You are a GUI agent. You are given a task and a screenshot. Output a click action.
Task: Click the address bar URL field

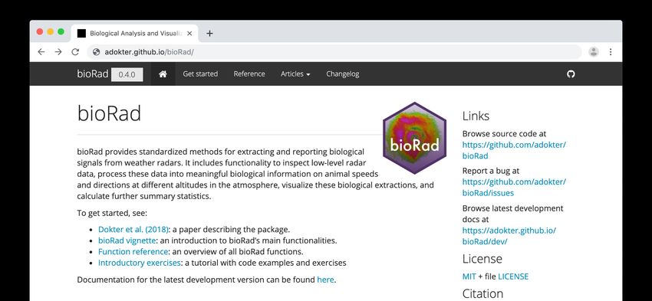click(x=334, y=52)
